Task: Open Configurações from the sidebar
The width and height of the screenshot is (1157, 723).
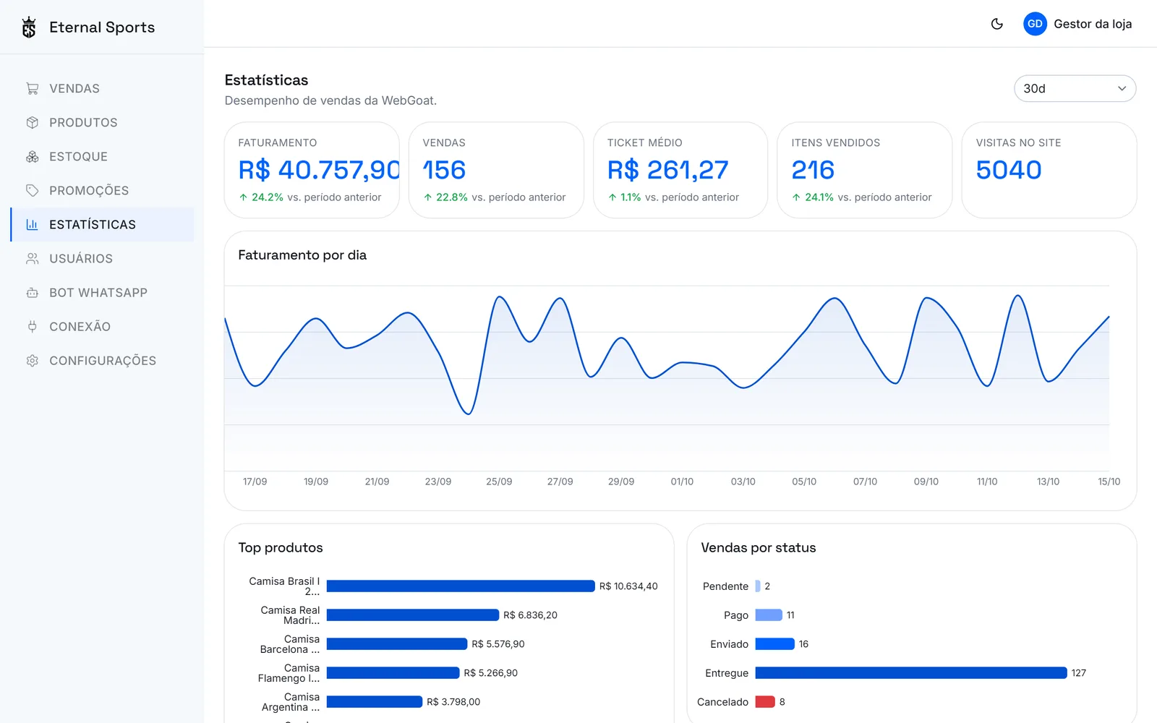Action: click(x=103, y=361)
